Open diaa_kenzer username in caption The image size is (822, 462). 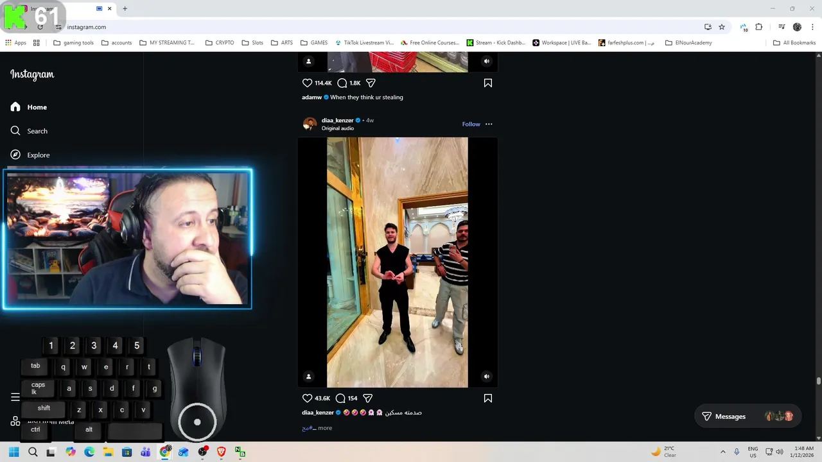click(x=318, y=413)
